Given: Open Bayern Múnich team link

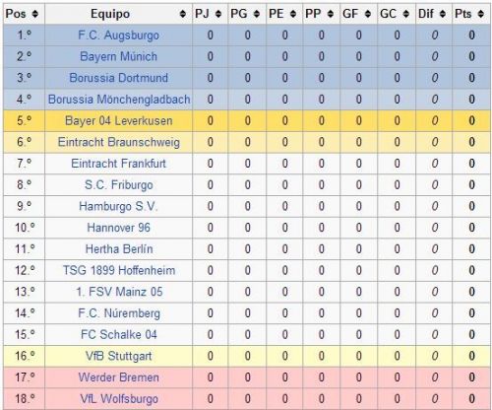Looking at the screenshot, I should [x=118, y=56].
